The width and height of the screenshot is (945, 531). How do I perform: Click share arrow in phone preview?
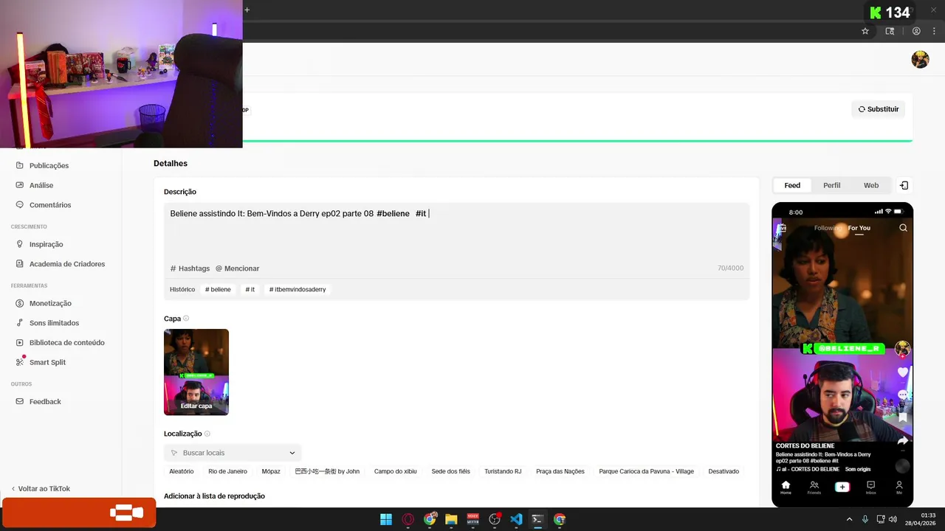click(x=902, y=440)
